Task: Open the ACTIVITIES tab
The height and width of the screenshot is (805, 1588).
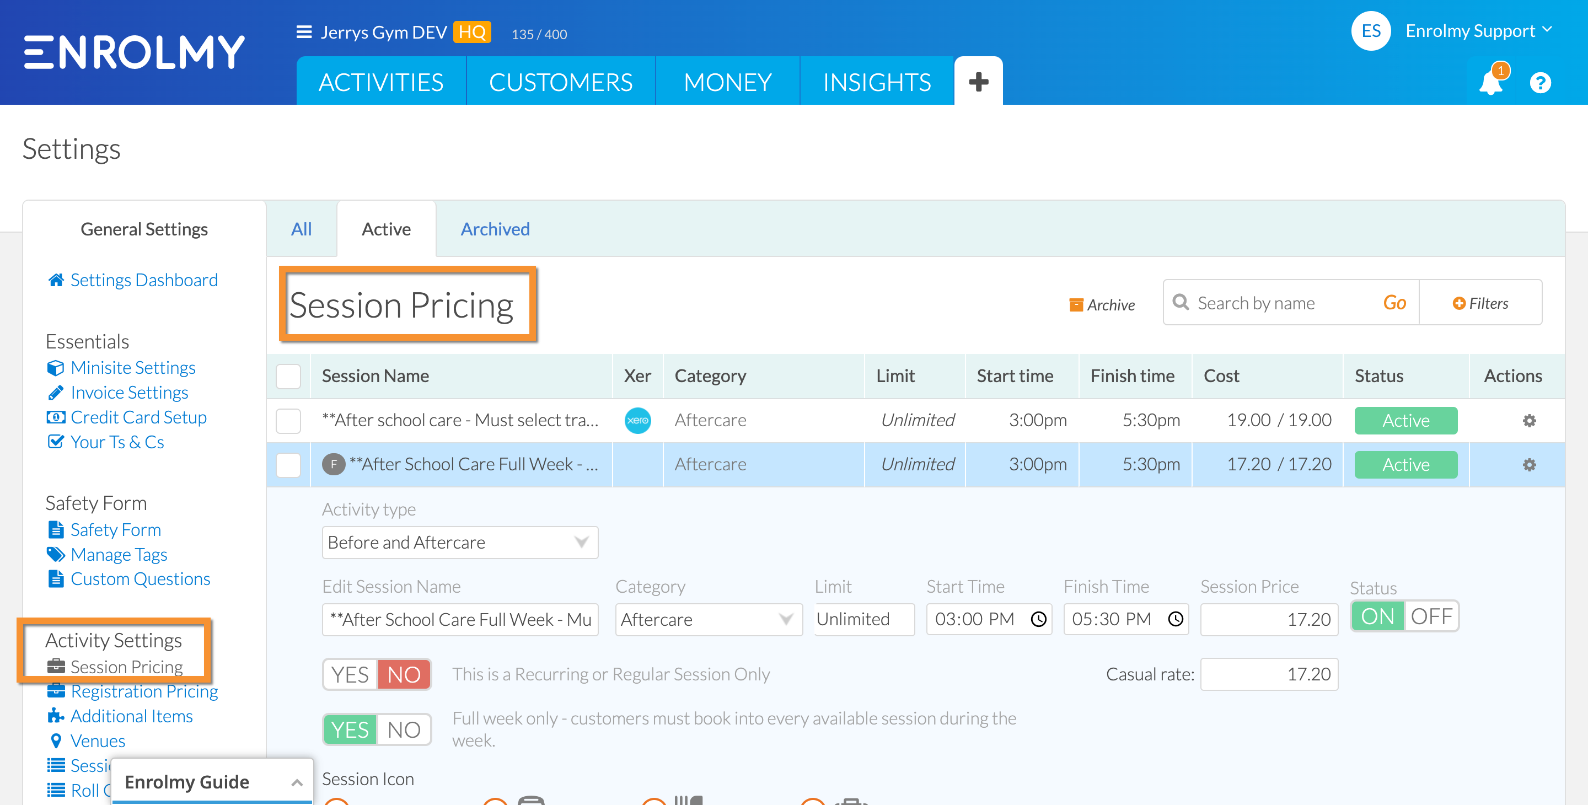Action: pyautogui.click(x=381, y=82)
